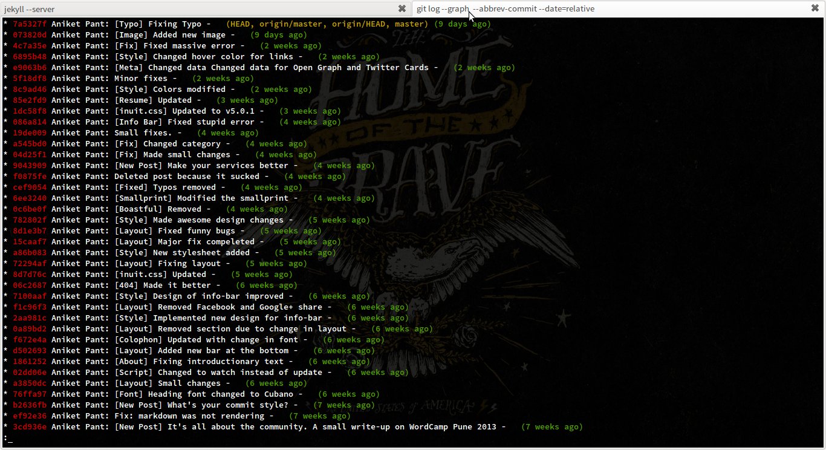
Task: Click commit hash 7100aaf
Action: pos(30,296)
